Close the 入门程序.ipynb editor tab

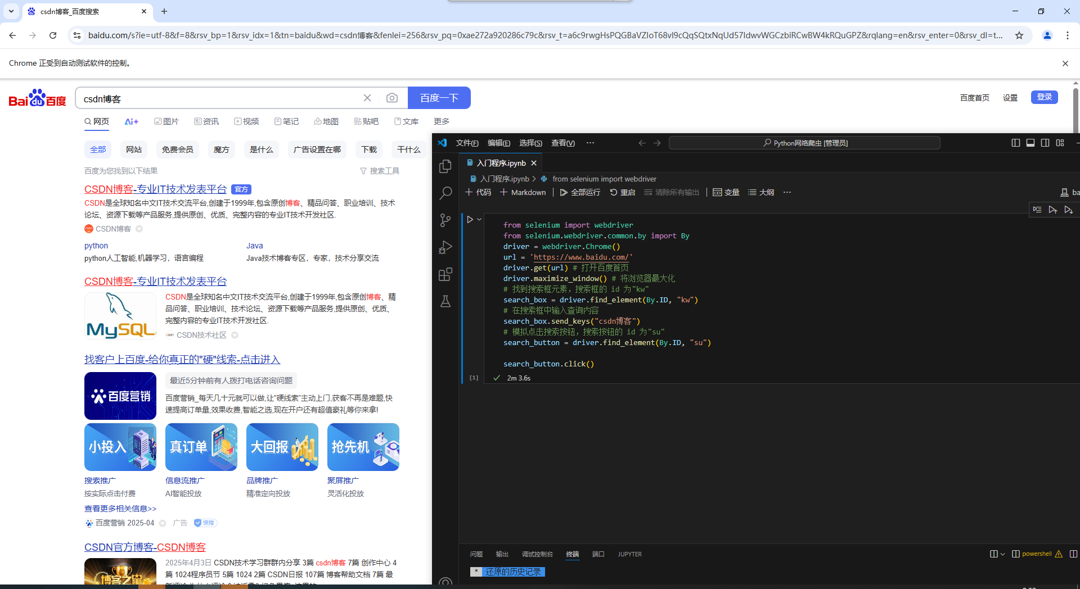point(534,163)
